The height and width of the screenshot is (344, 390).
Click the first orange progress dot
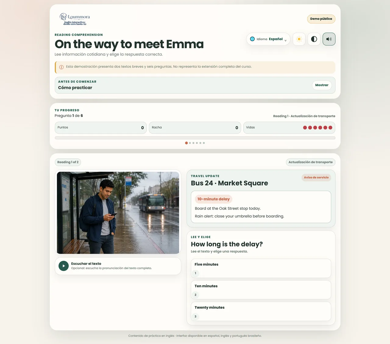click(186, 143)
